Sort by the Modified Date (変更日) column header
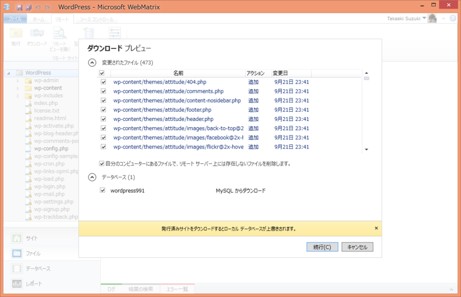The image size is (461, 297). (292, 73)
